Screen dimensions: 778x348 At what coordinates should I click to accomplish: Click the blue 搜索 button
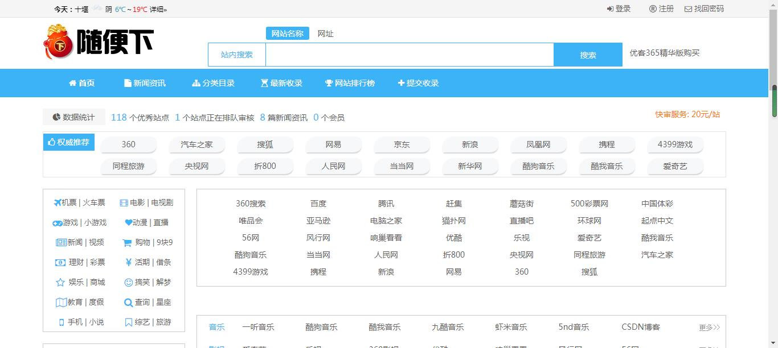(588, 55)
